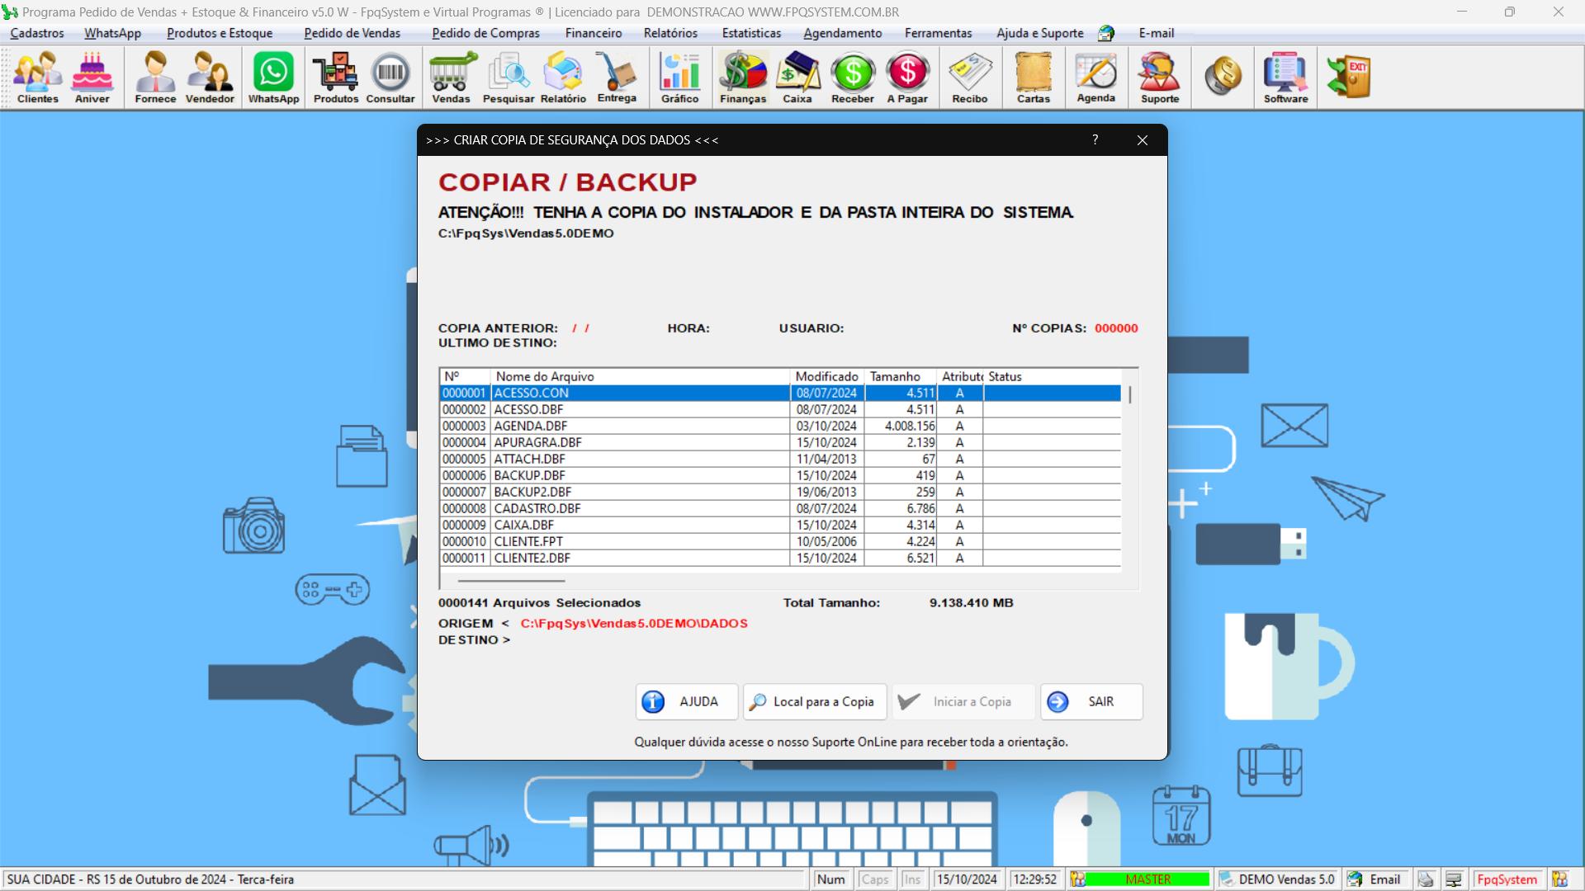Open the Financeiro menu
The image size is (1585, 891).
click(594, 33)
